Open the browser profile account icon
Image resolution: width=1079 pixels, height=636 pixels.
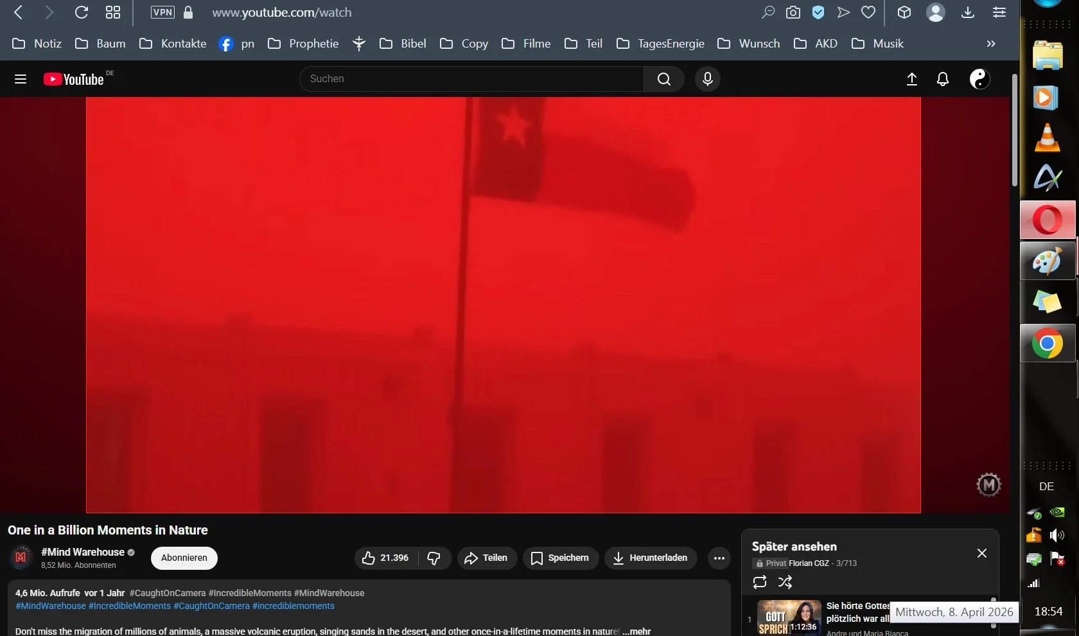(x=936, y=12)
